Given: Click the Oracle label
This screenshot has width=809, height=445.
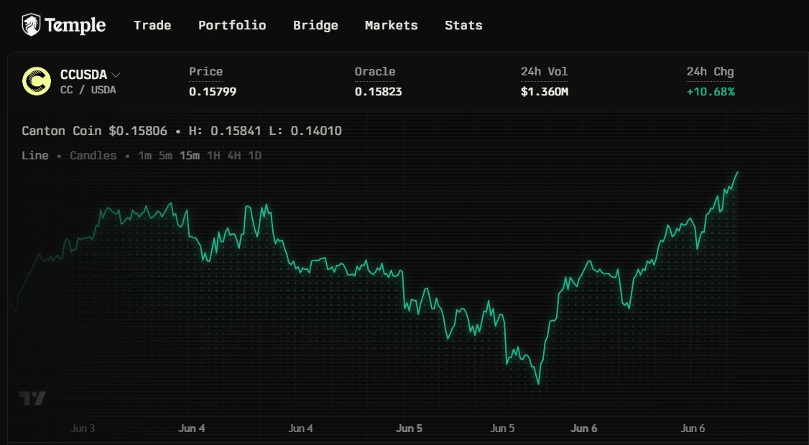Looking at the screenshot, I should [374, 72].
